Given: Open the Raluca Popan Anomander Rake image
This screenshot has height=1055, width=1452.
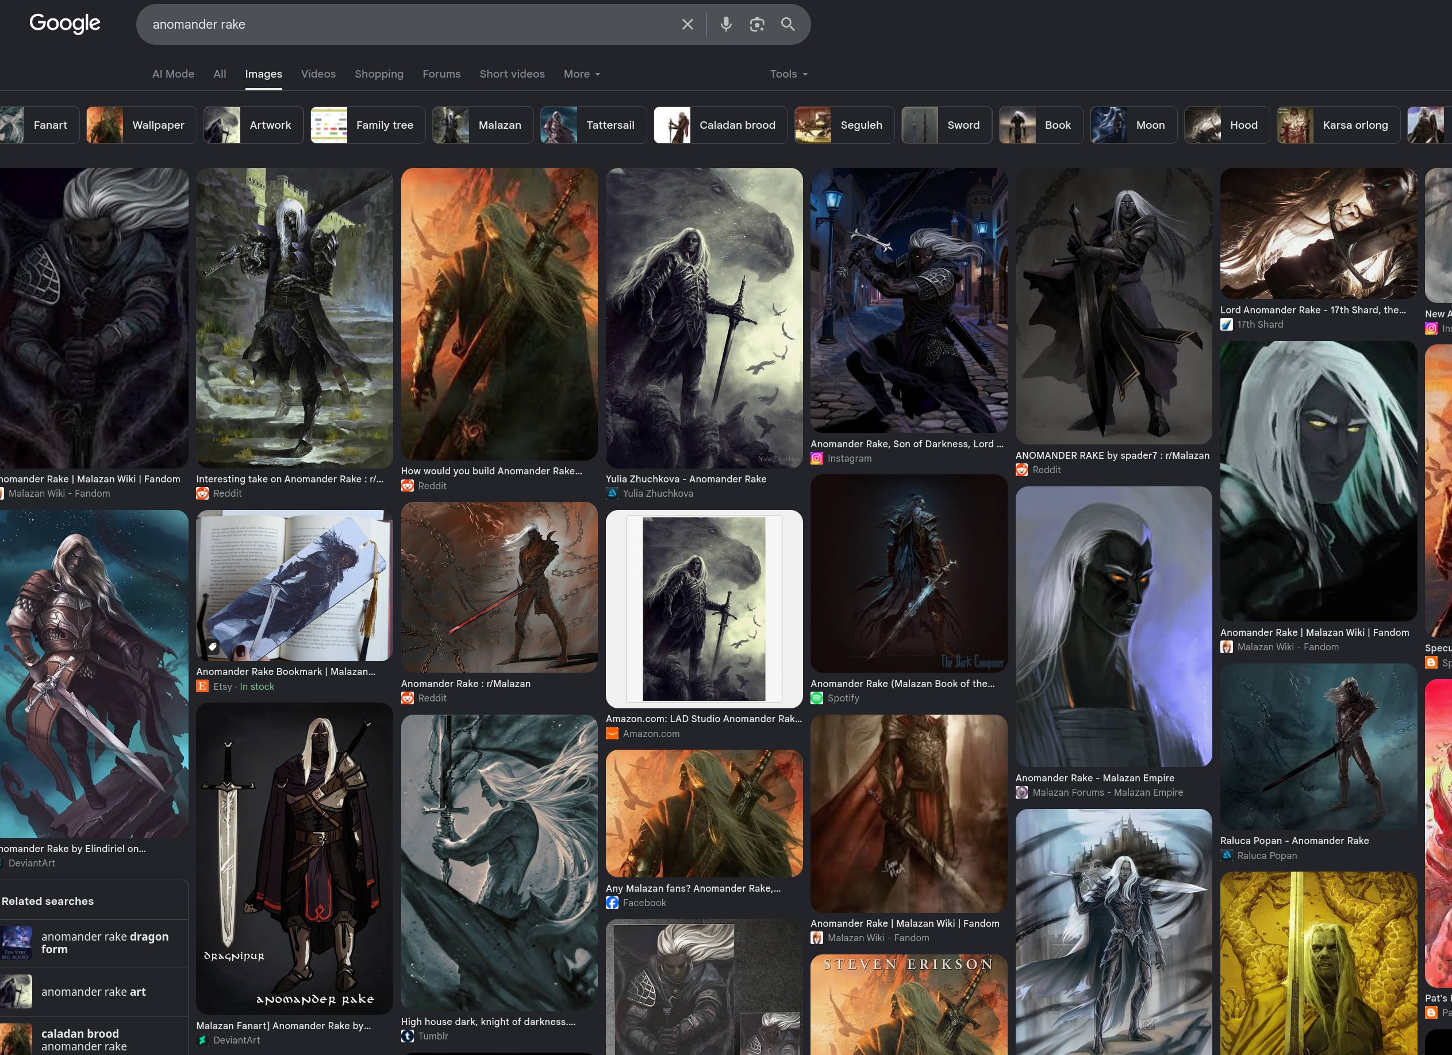Looking at the screenshot, I should (x=1319, y=746).
